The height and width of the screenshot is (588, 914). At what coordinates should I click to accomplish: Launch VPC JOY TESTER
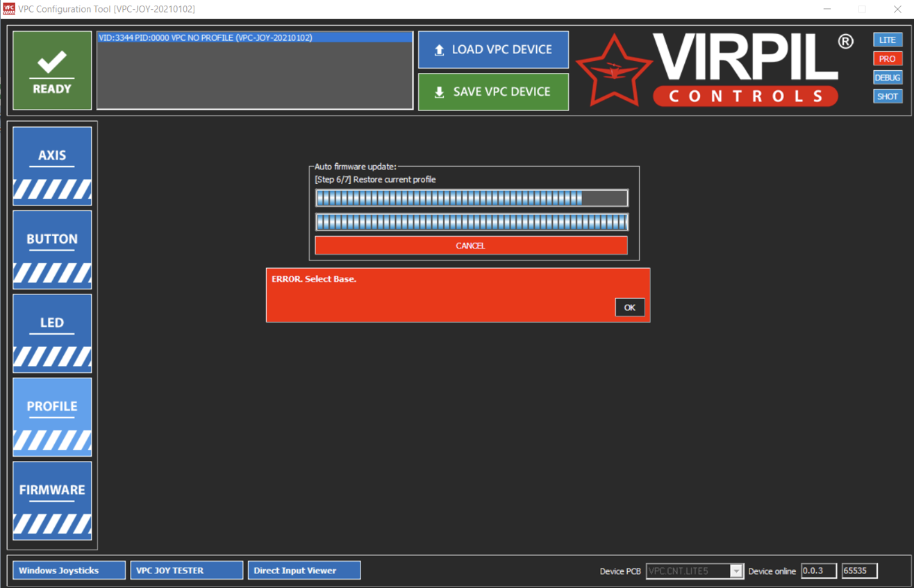point(187,571)
